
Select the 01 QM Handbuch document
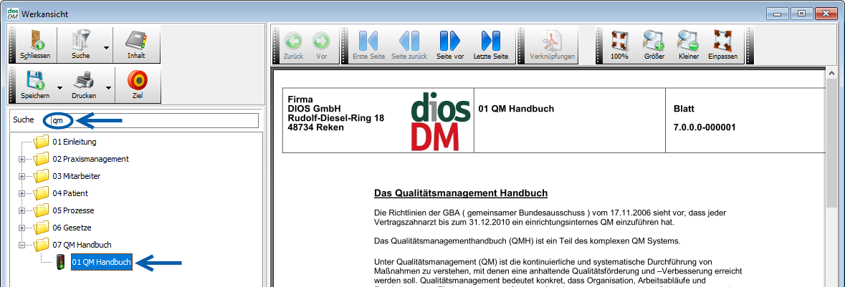(101, 263)
